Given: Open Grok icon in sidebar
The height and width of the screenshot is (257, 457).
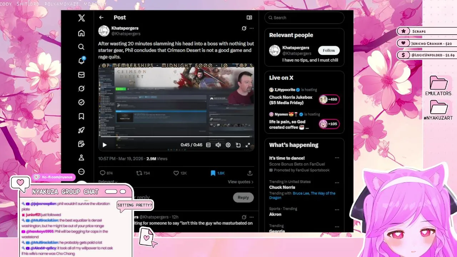Looking at the screenshot, I should [x=81, y=89].
